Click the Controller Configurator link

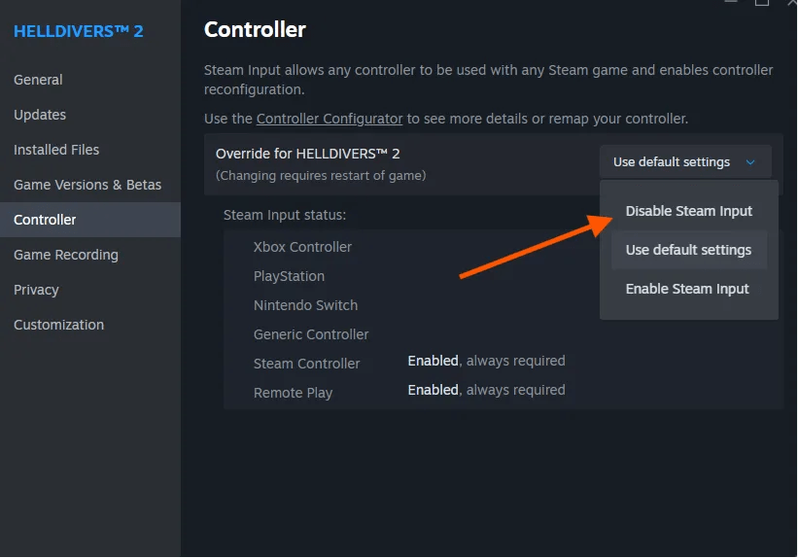click(330, 119)
